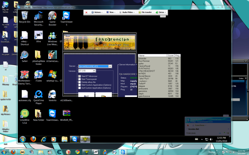
Task: Select player row 'philouxera'
Action: (159, 89)
